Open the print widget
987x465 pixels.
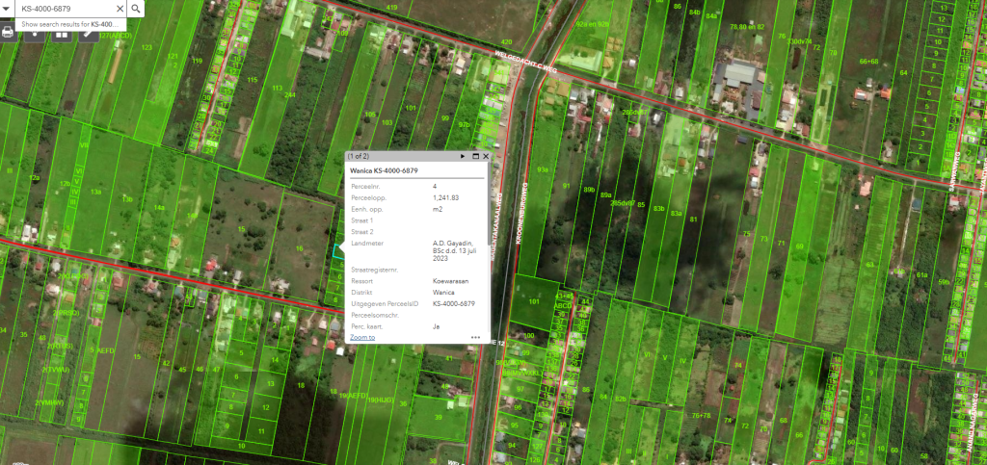9,31
